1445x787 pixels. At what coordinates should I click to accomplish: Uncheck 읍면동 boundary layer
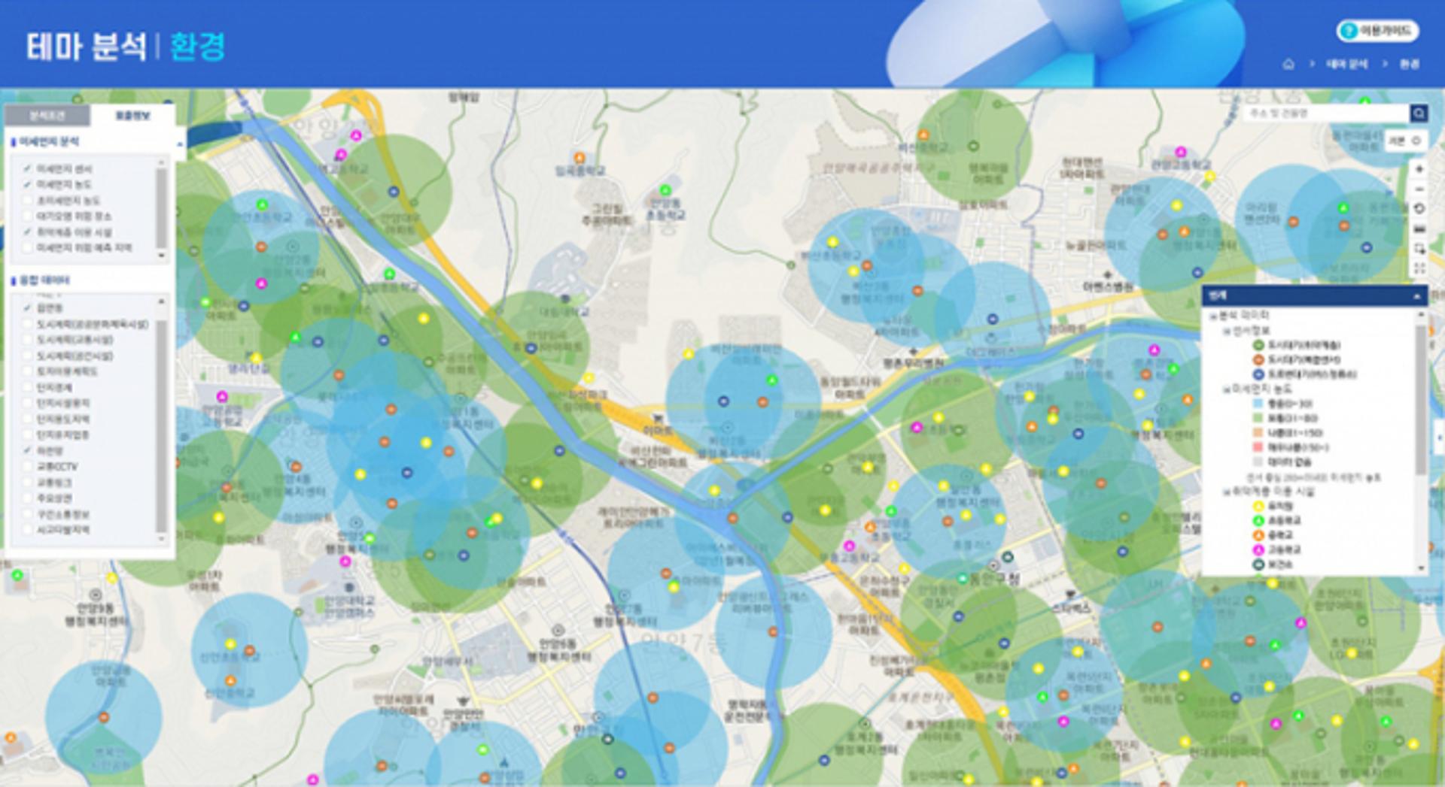pyautogui.click(x=28, y=308)
